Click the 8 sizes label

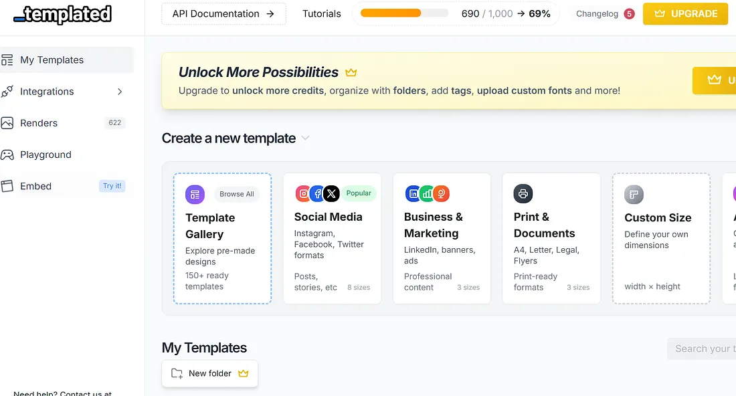[359, 287]
